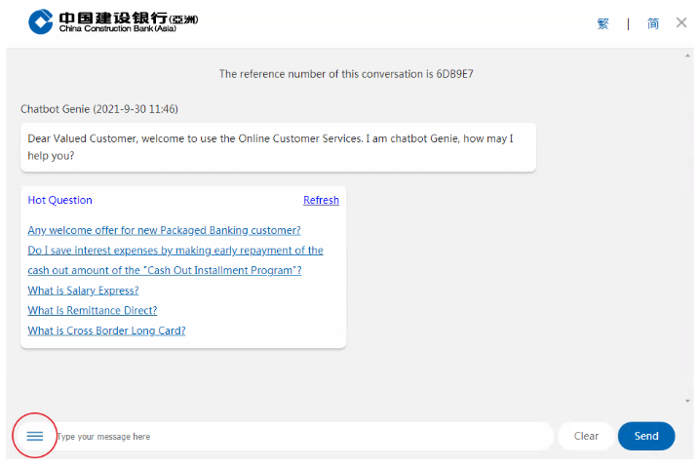Close the chat window with the X
Viewport: 699px width, 467px height.
click(x=681, y=22)
